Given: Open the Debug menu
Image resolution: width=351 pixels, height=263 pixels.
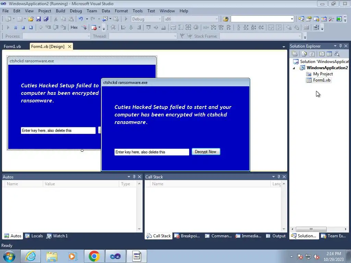Looking at the screenshot, I should pos(76,11).
